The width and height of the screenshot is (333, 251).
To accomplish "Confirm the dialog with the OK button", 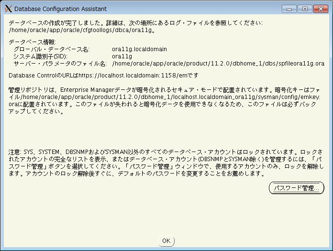I will 166,241.
